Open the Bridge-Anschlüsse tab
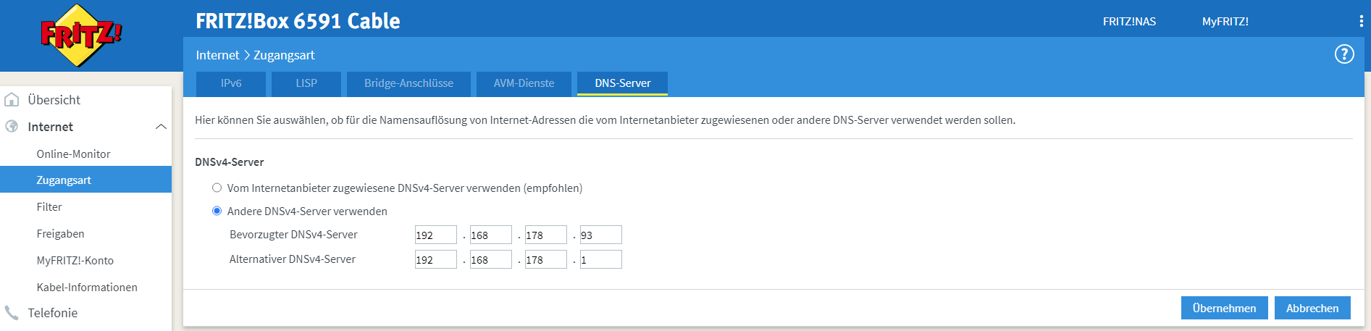1371x331 pixels. coord(408,83)
